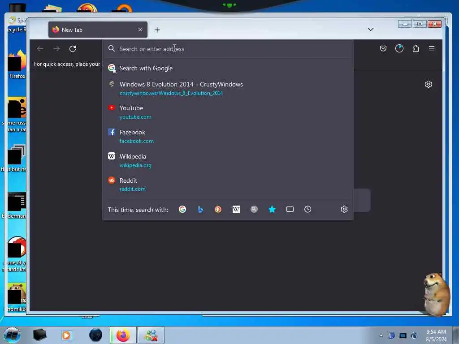
Task: Show hidden tray icons arrow
Action: point(381,335)
